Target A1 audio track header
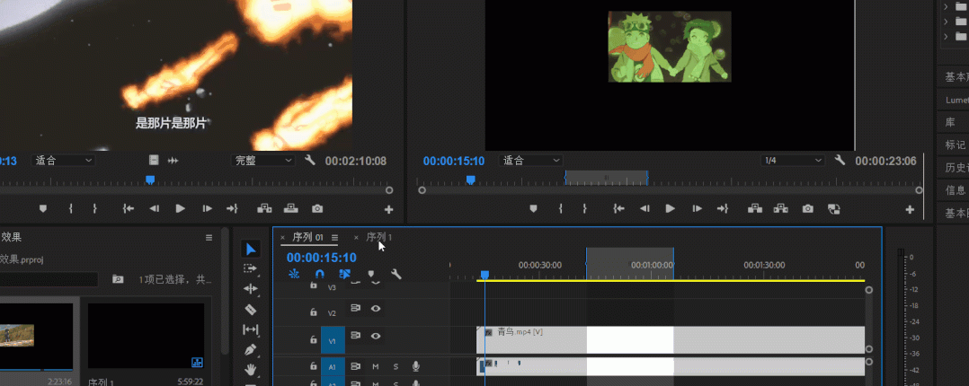This screenshot has height=386, width=969. coord(332,367)
